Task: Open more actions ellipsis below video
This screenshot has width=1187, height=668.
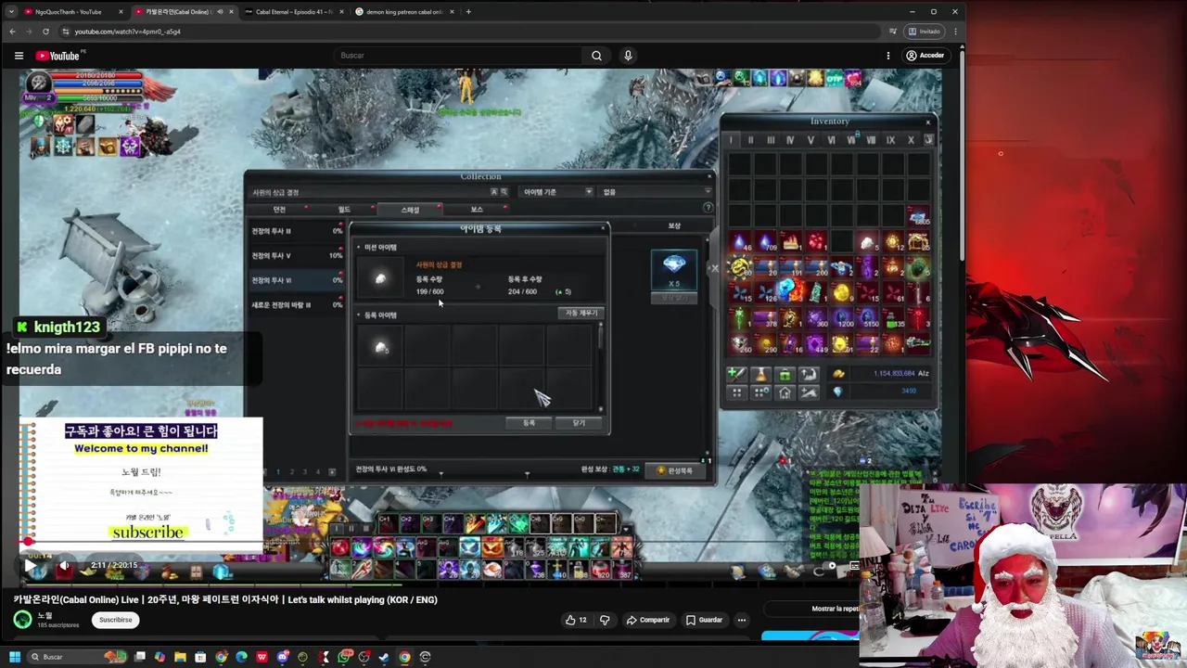Action: (x=741, y=620)
